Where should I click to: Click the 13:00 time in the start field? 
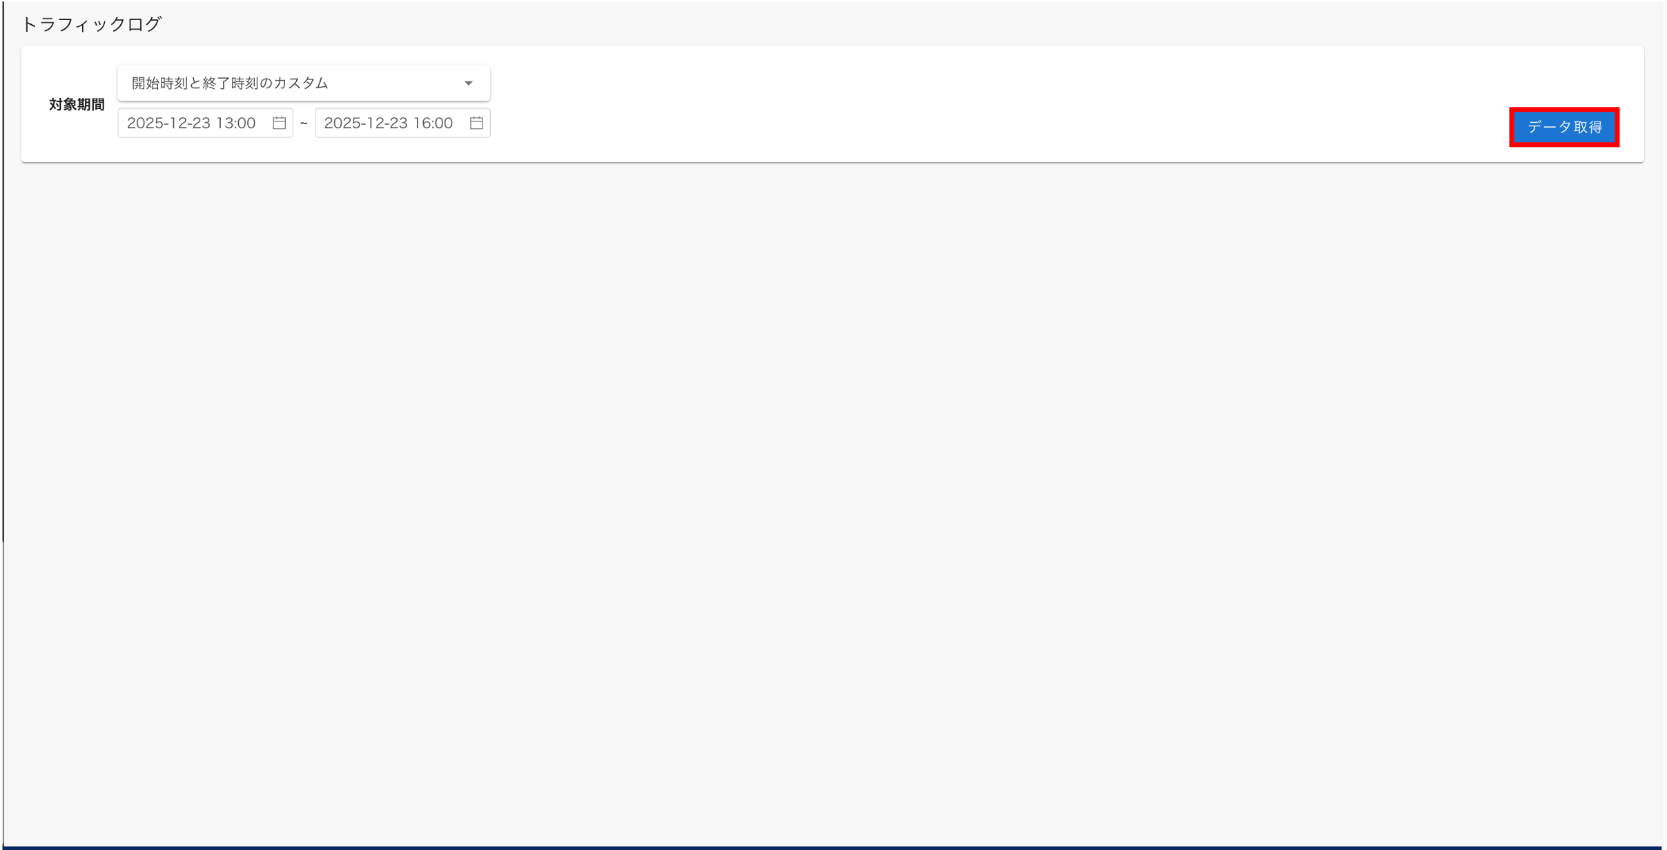click(235, 123)
